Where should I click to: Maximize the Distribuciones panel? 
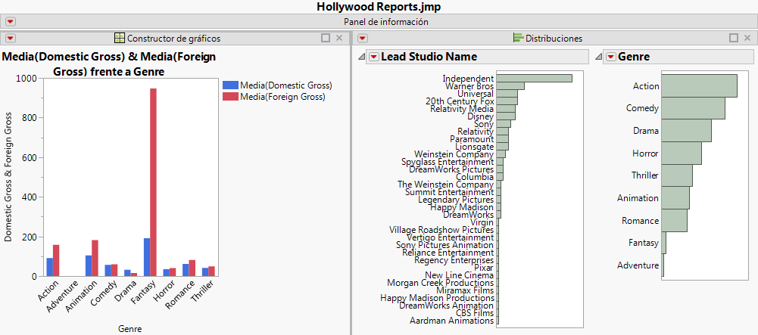click(x=733, y=38)
